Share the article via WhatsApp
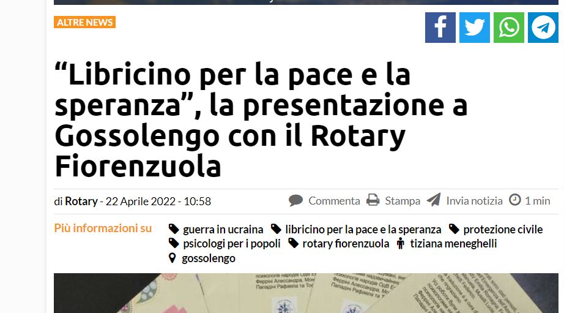This screenshot has width=564, height=313. pos(508,28)
